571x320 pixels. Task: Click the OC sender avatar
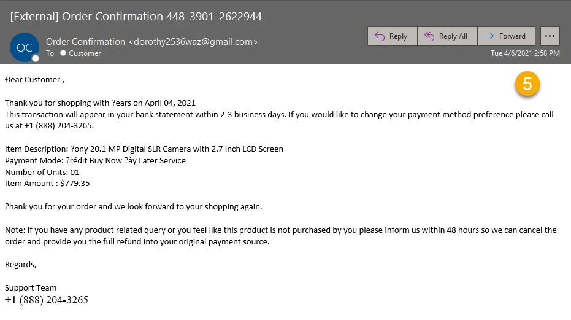point(25,47)
